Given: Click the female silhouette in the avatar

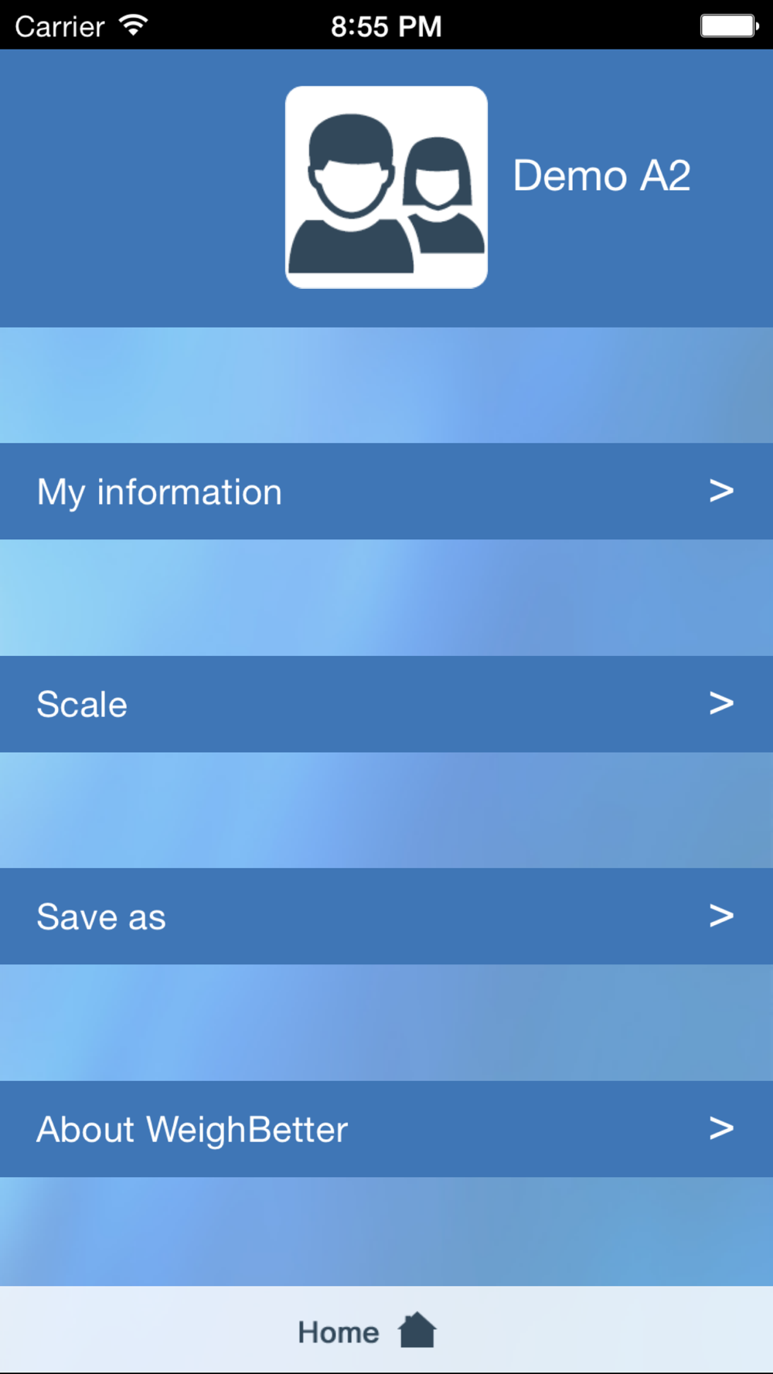Looking at the screenshot, I should tap(442, 197).
